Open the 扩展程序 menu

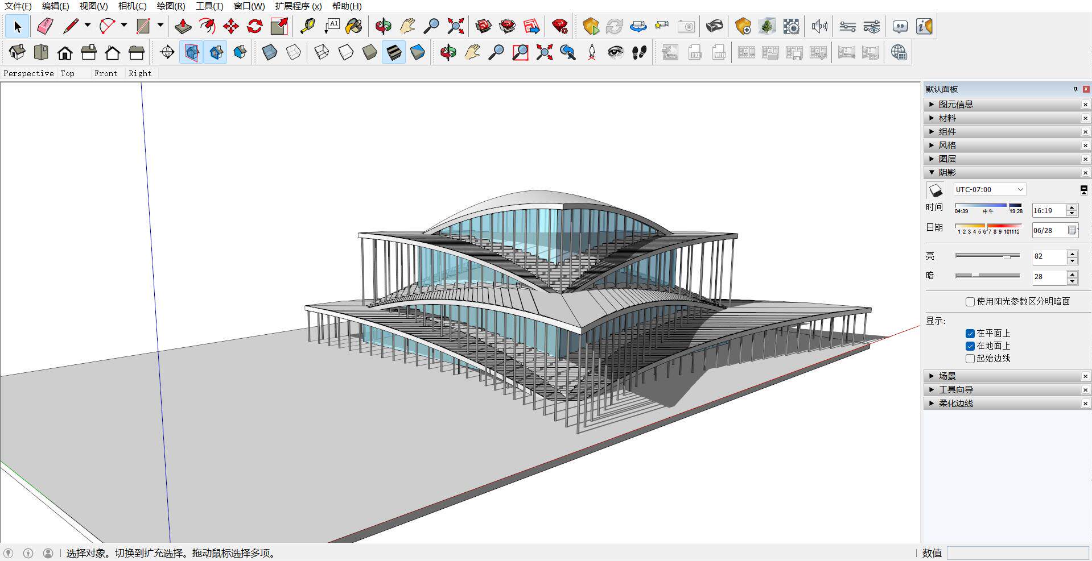click(x=298, y=6)
